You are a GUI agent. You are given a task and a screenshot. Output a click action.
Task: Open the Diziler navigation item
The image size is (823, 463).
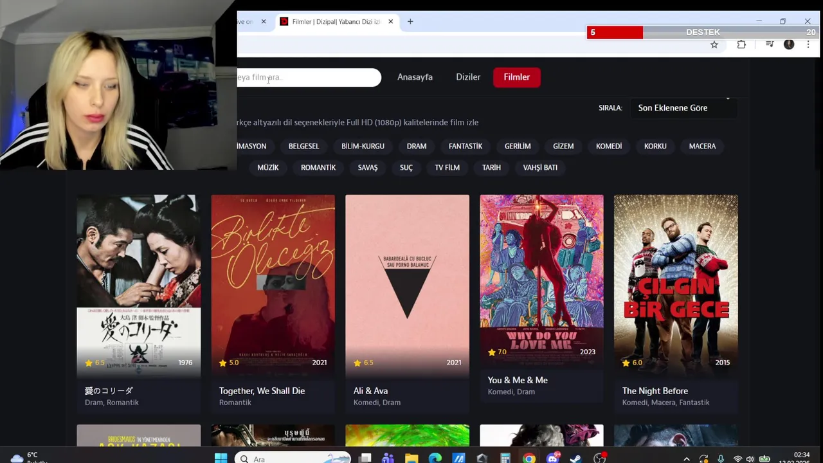pos(468,77)
